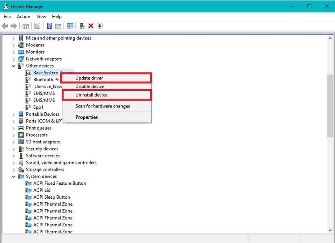Open the View menu
This screenshot has height=243, width=335.
pyautogui.click(x=41, y=16)
